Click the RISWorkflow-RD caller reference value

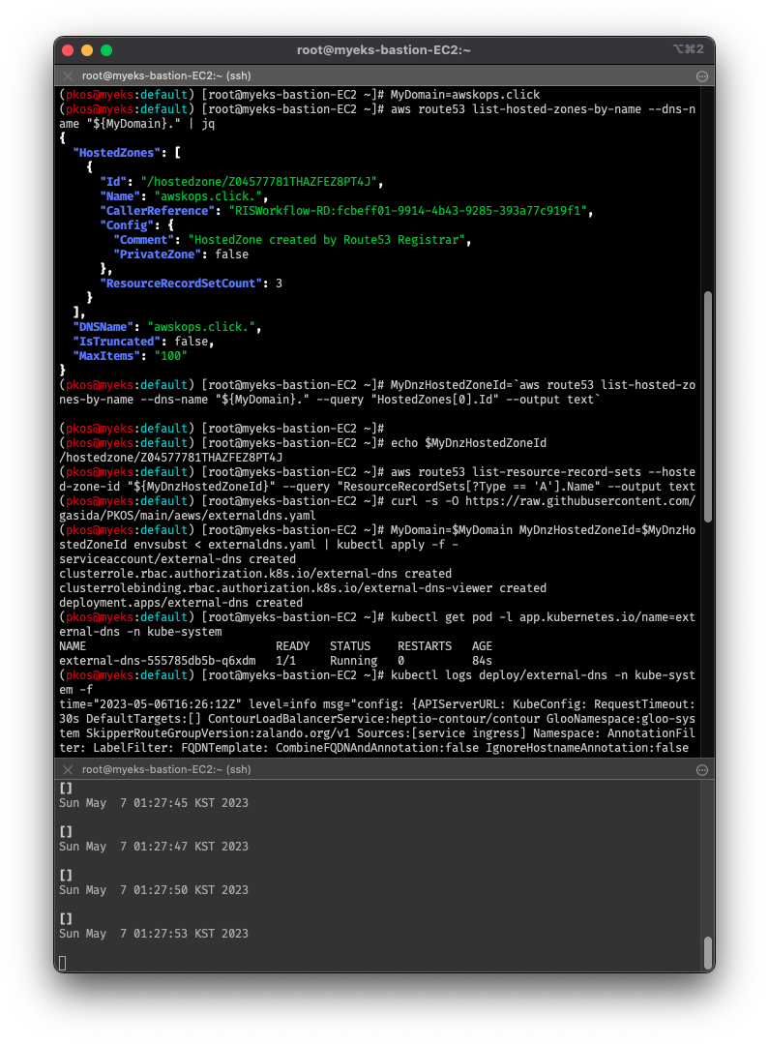[x=407, y=211]
